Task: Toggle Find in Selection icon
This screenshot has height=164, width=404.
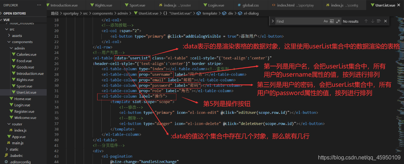Action: point(379,21)
